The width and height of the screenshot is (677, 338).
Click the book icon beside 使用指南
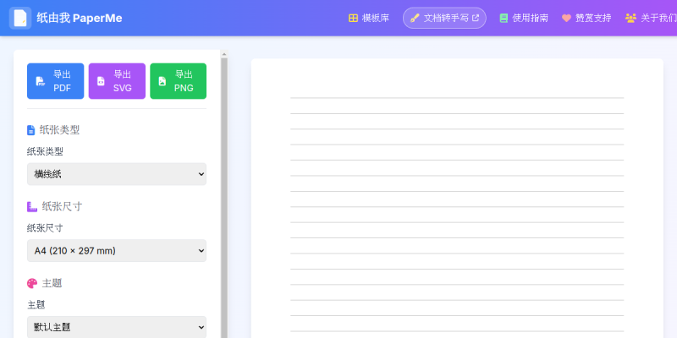(x=504, y=18)
